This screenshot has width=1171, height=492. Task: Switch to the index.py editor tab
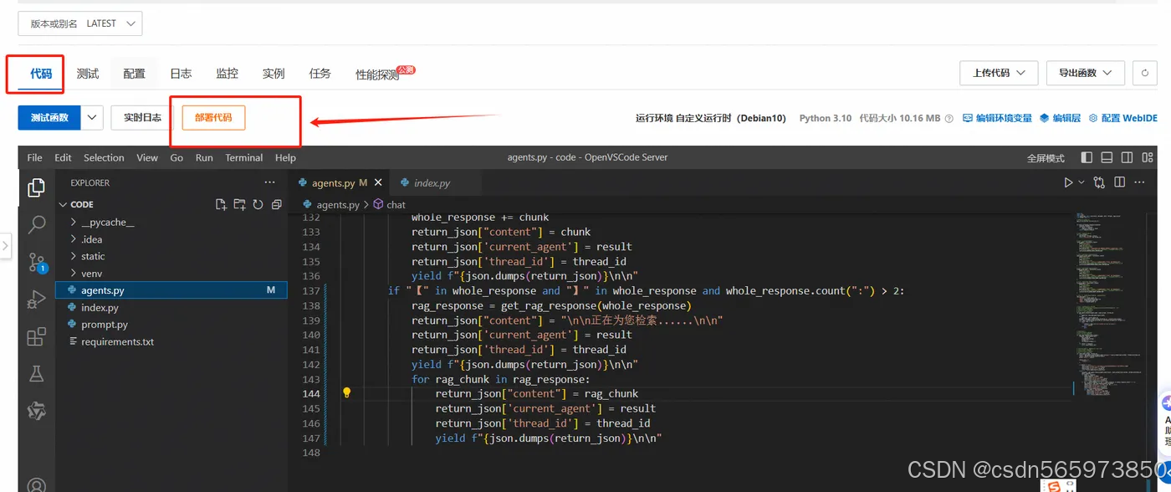coord(432,182)
